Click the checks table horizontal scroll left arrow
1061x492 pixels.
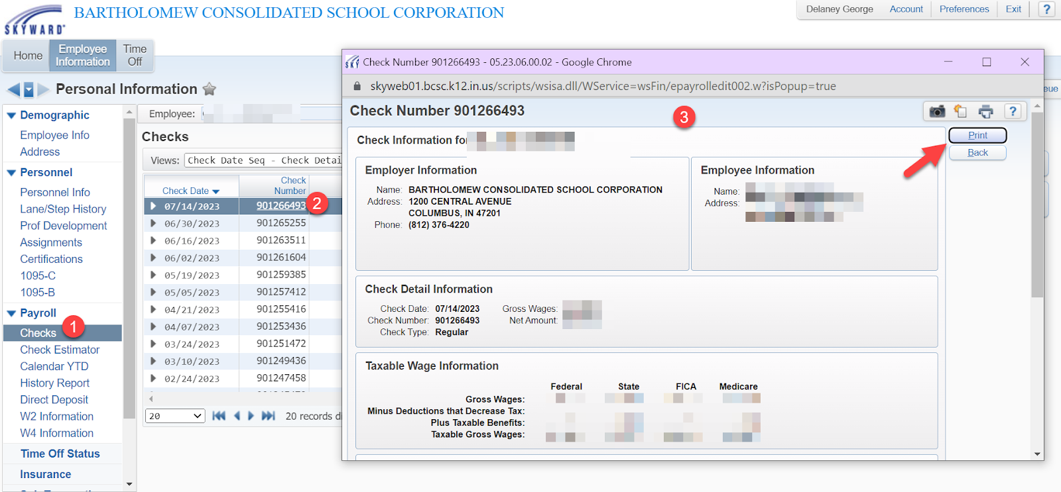pos(151,399)
